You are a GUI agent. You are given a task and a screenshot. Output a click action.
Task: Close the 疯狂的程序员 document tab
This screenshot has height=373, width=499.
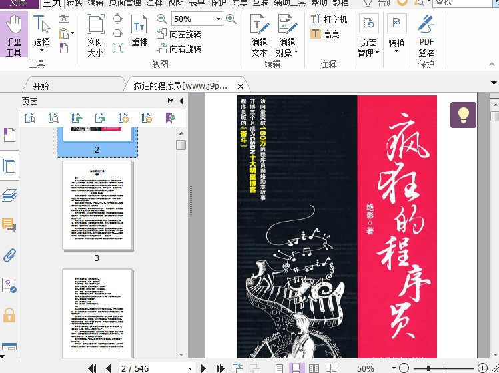point(241,86)
